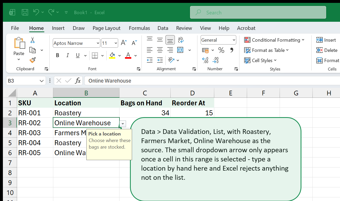
Task: Open the Acrobat tab
Action: click(x=246, y=28)
